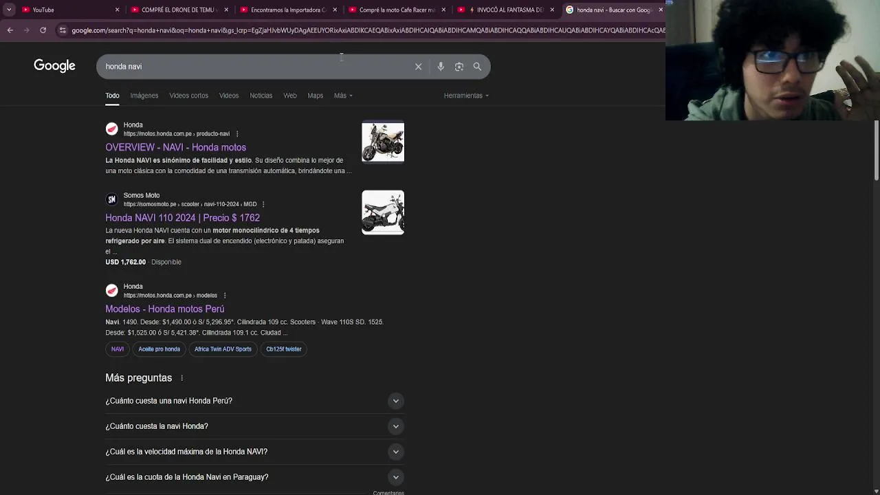Click Somos Moto favicon
Image resolution: width=880 pixels, height=495 pixels.
pyautogui.click(x=112, y=199)
